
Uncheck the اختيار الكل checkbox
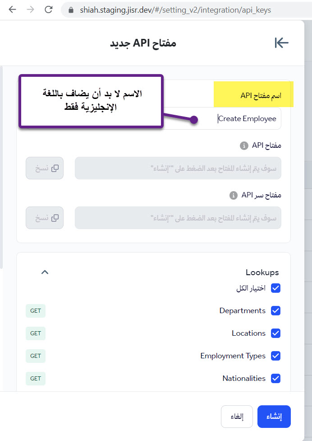[275, 288]
